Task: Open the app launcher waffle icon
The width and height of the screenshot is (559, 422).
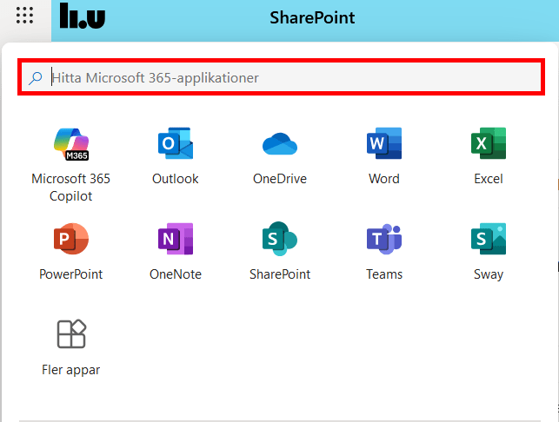Action: coord(24,16)
